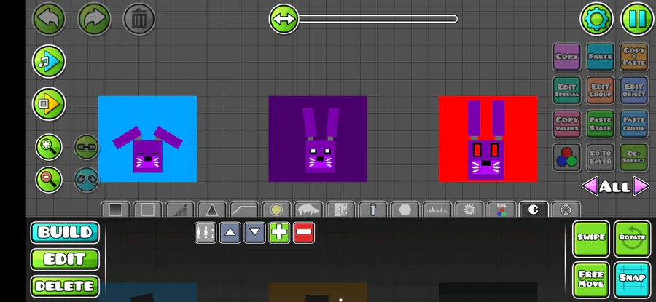Screen dimensions: 656x302
Task: Open the pixel texture tab
Action: [340, 210]
